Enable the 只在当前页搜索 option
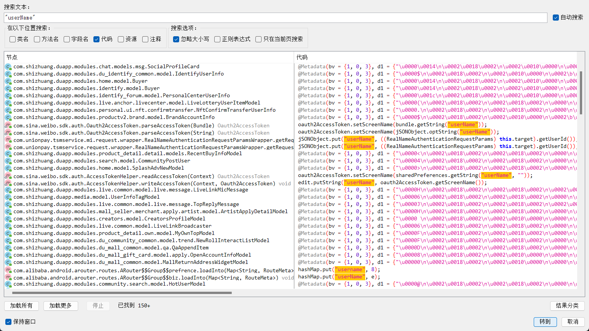 click(258, 39)
